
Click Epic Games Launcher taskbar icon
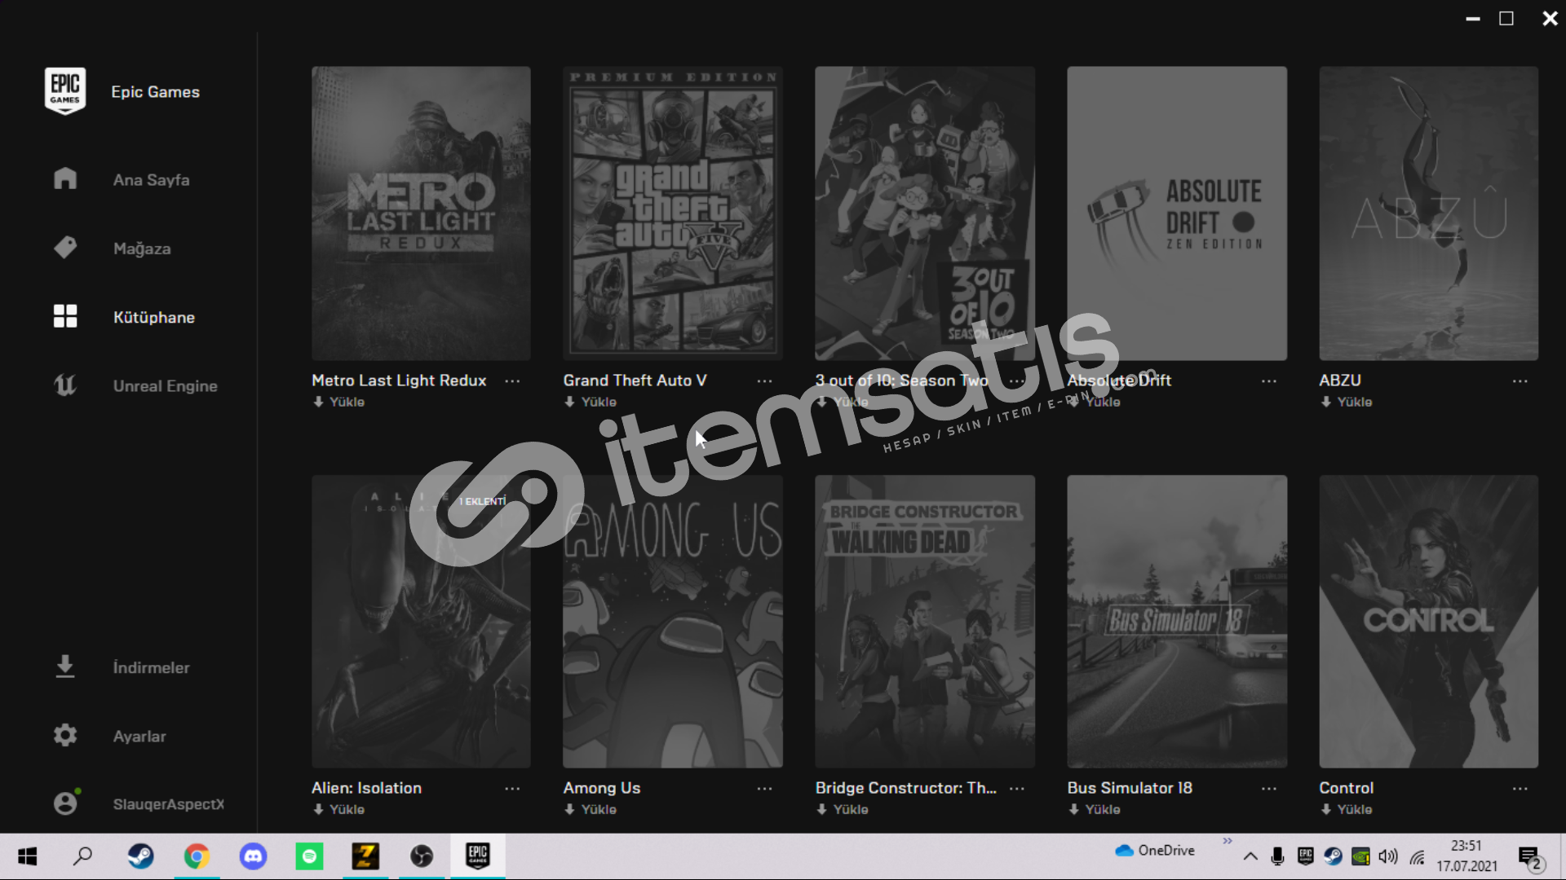tap(478, 856)
